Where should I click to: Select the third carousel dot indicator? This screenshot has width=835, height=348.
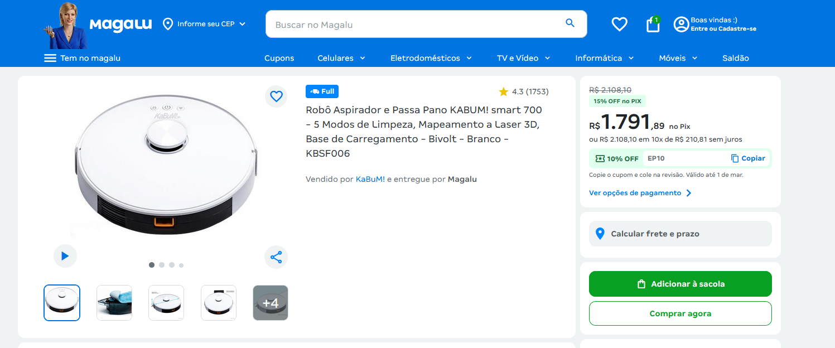tap(172, 265)
